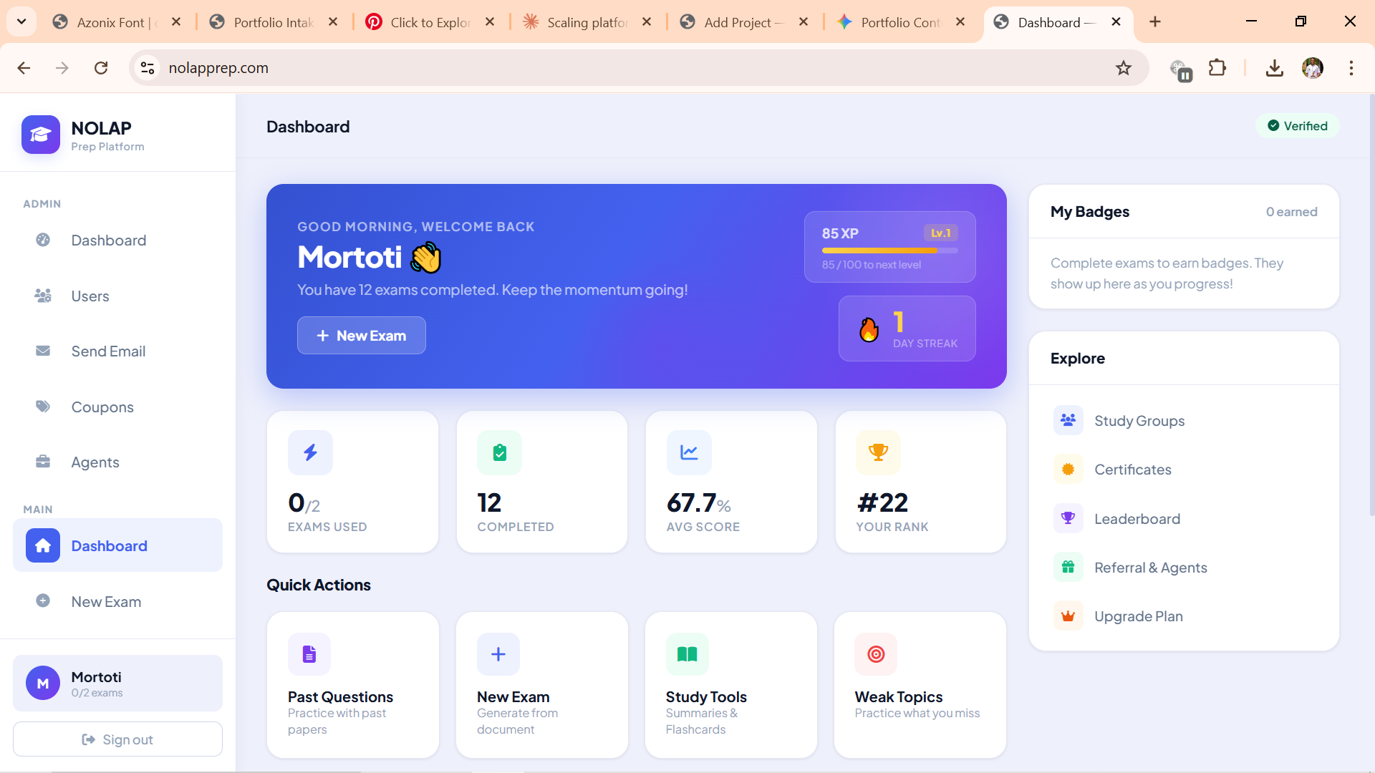The width and height of the screenshot is (1375, 773).
Task: Select main Dashboard home item
Action: click(117, 545)
